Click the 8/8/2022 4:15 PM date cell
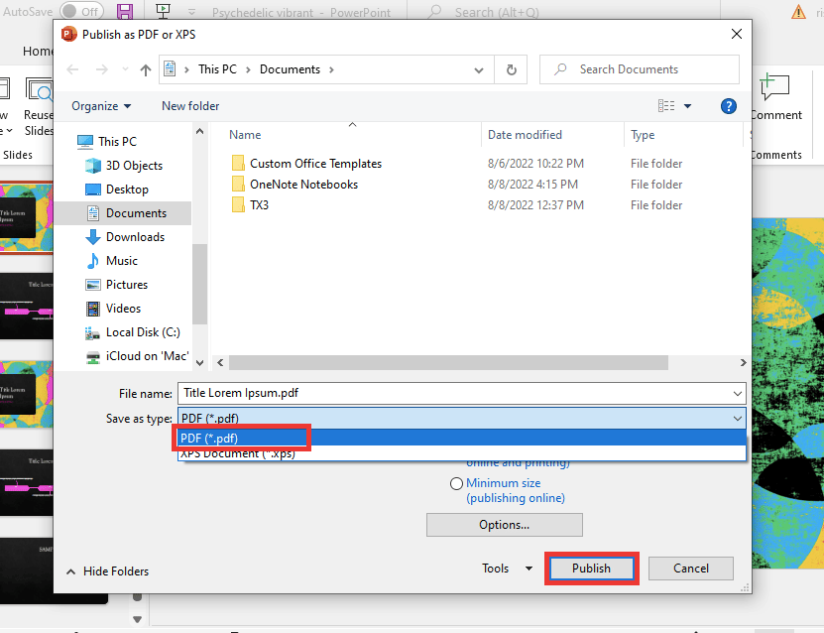Image resolution: width=824 pixels, height=633 pixels. (532, 185)
